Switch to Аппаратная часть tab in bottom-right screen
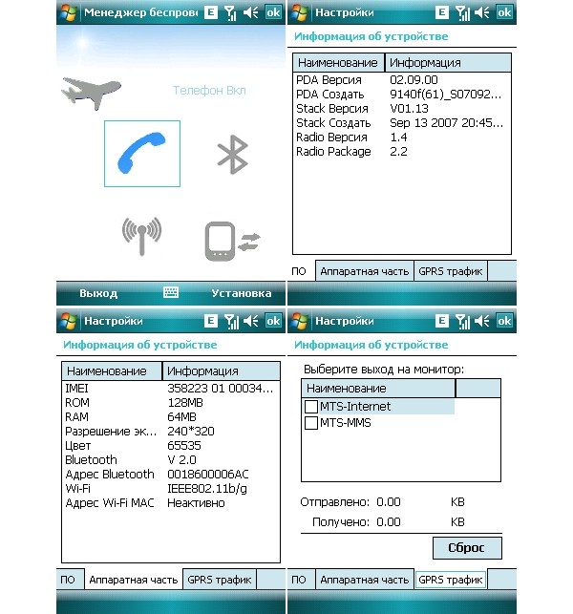The height and width of the screenshot is (614, 573). tap(364, 580)
